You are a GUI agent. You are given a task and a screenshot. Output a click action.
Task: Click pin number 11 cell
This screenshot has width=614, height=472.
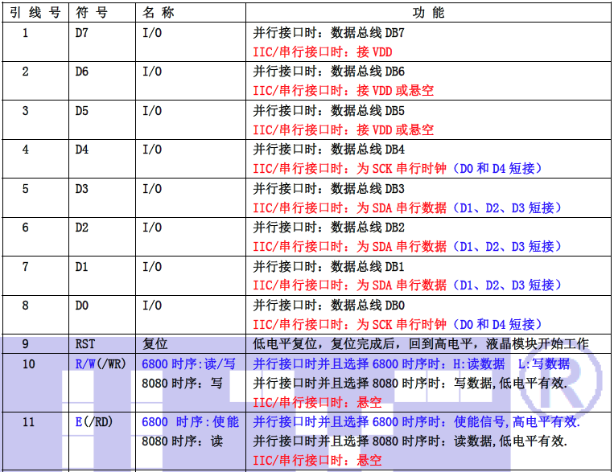pos(28,422)
